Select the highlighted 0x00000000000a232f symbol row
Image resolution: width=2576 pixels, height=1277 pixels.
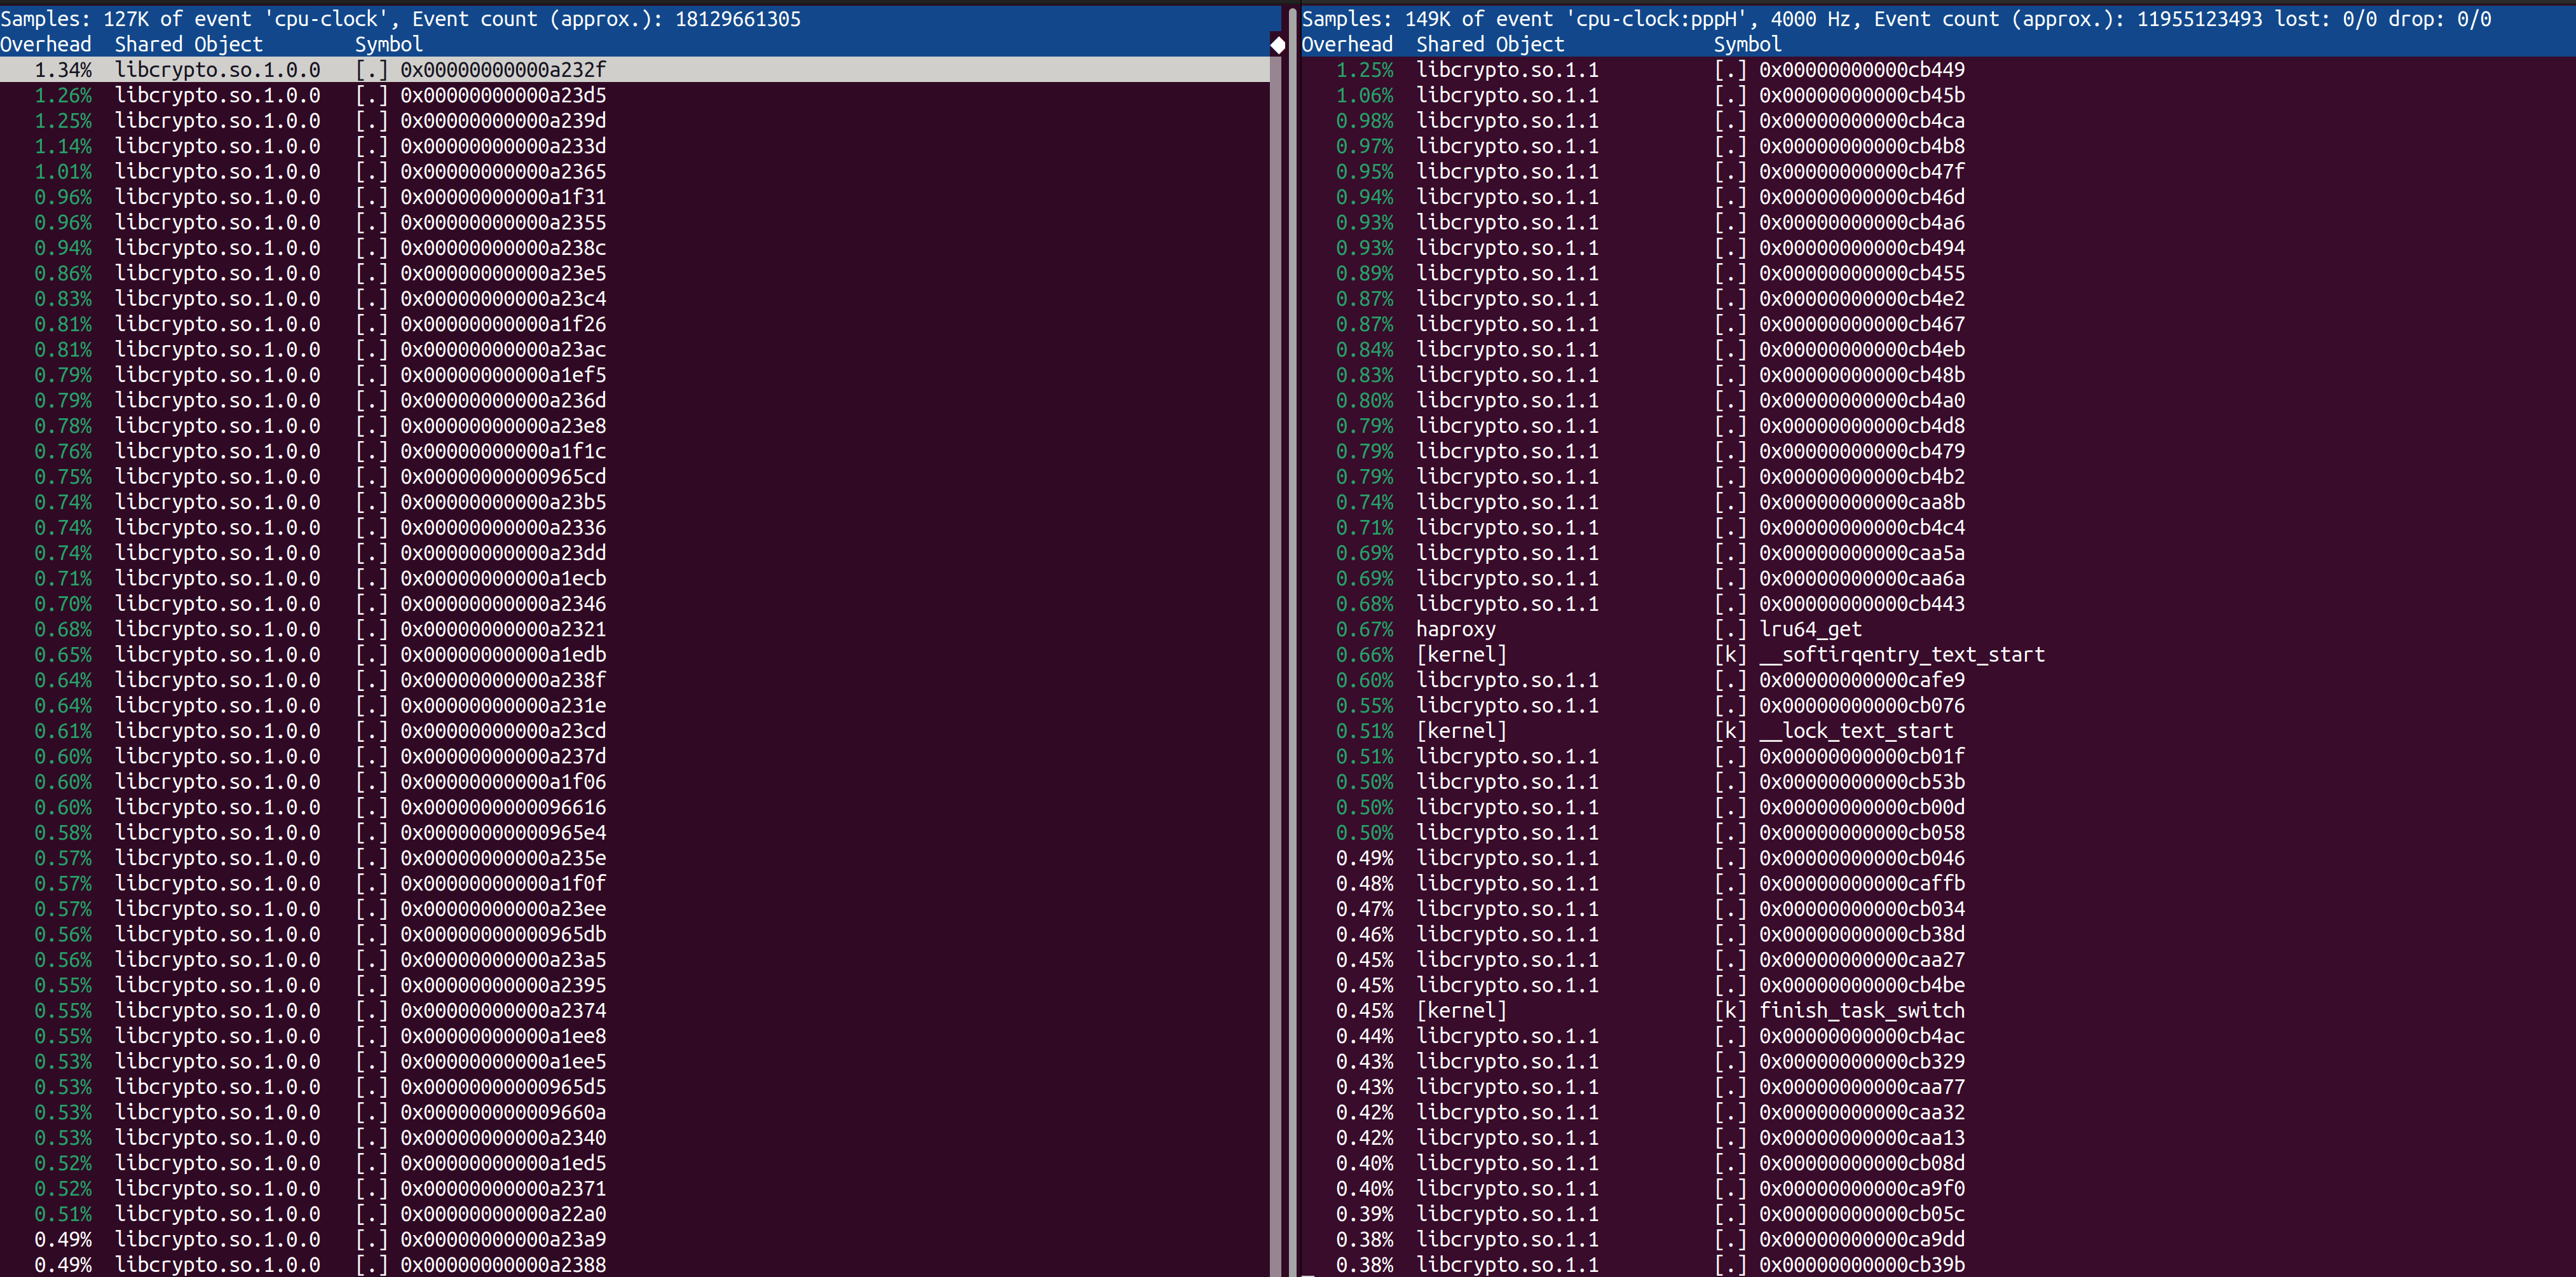click(500, 70)
